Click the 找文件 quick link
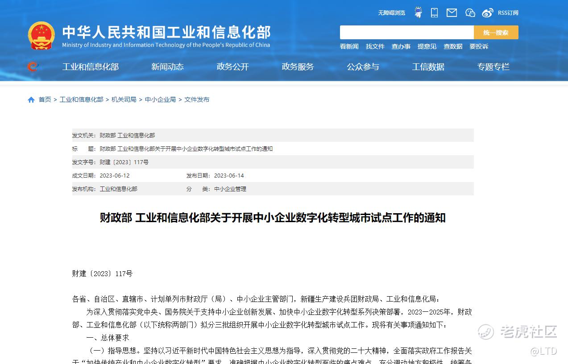Screen dimensions: 568x364 [375, 46]
